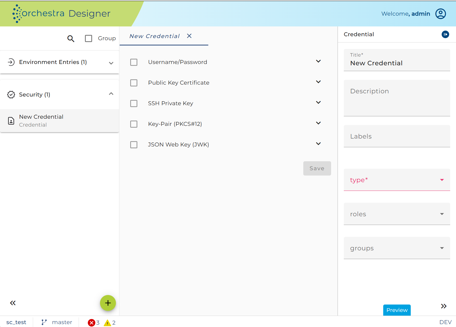
Task: Check the Username/Password checkbox
Action: point(134,62)
